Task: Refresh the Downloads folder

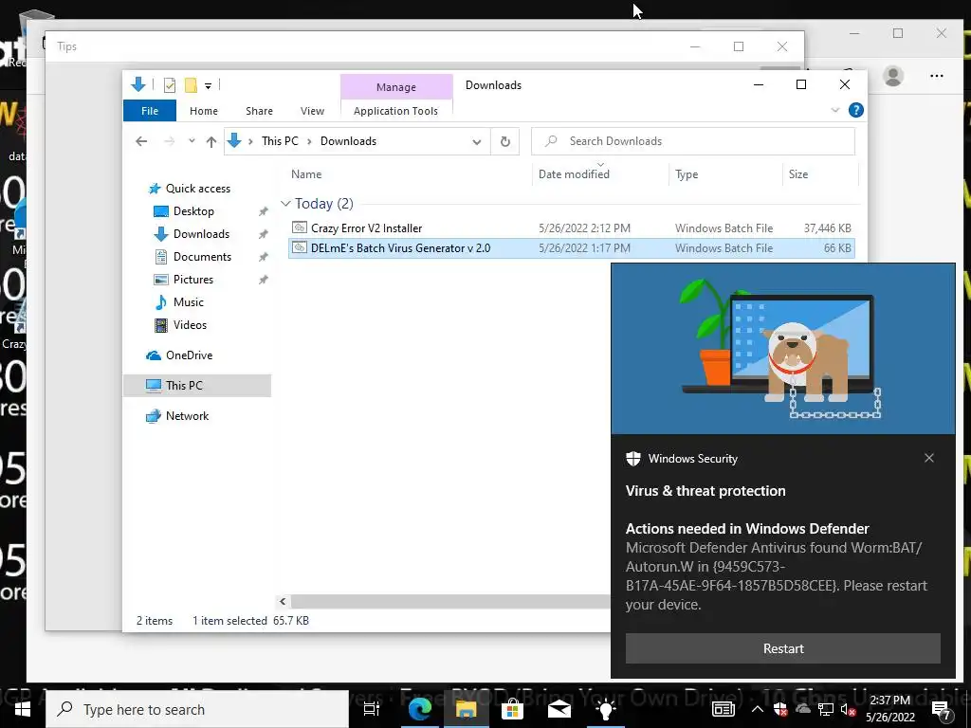Action: [505, 142]
